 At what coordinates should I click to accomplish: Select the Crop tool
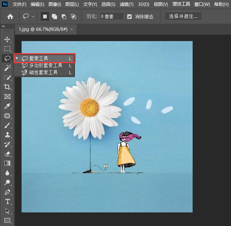(7, 87)
